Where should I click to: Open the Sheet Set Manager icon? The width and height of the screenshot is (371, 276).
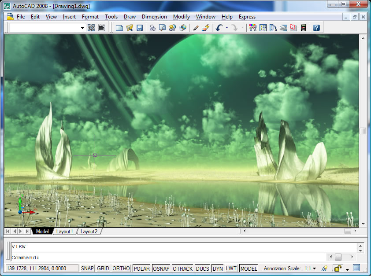pos(283,28)
